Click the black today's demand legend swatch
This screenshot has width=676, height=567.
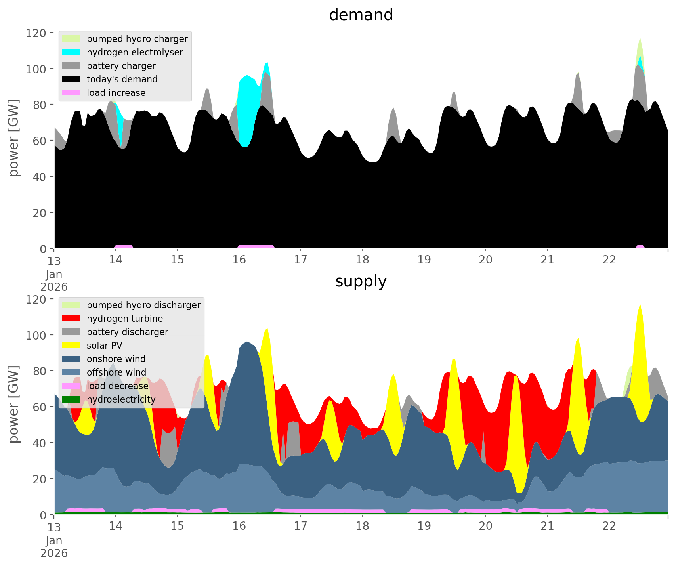click(x=71, y=79)
